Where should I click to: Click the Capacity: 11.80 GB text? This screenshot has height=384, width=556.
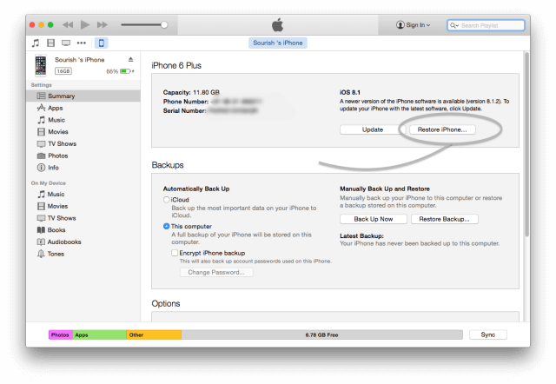tap(191, 93)
